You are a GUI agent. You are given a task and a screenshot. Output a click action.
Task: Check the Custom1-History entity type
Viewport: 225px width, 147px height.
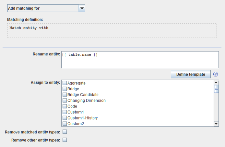65,118
